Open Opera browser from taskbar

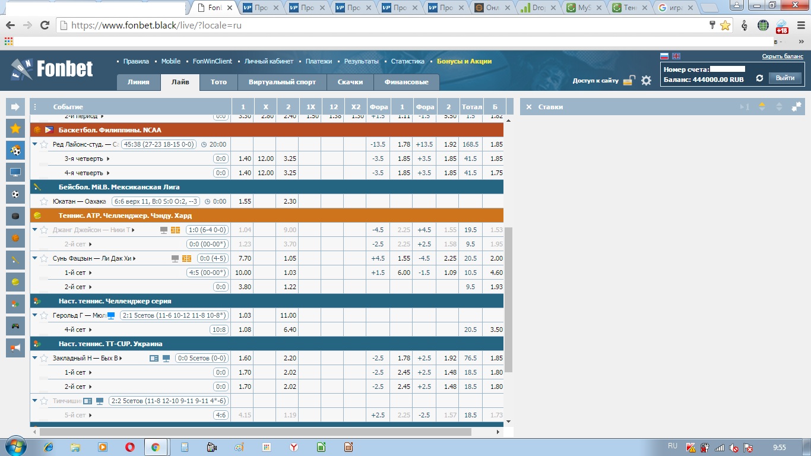(129, 447)
